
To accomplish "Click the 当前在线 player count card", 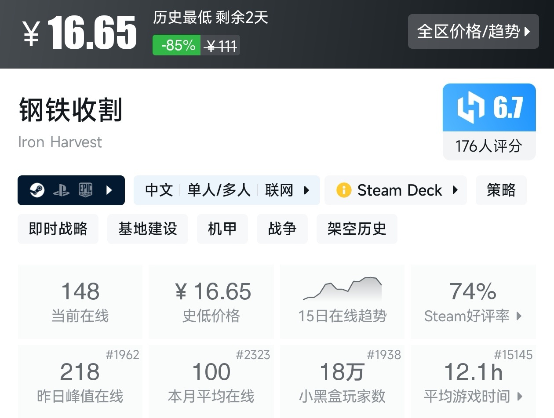I will tap(80, 301).
